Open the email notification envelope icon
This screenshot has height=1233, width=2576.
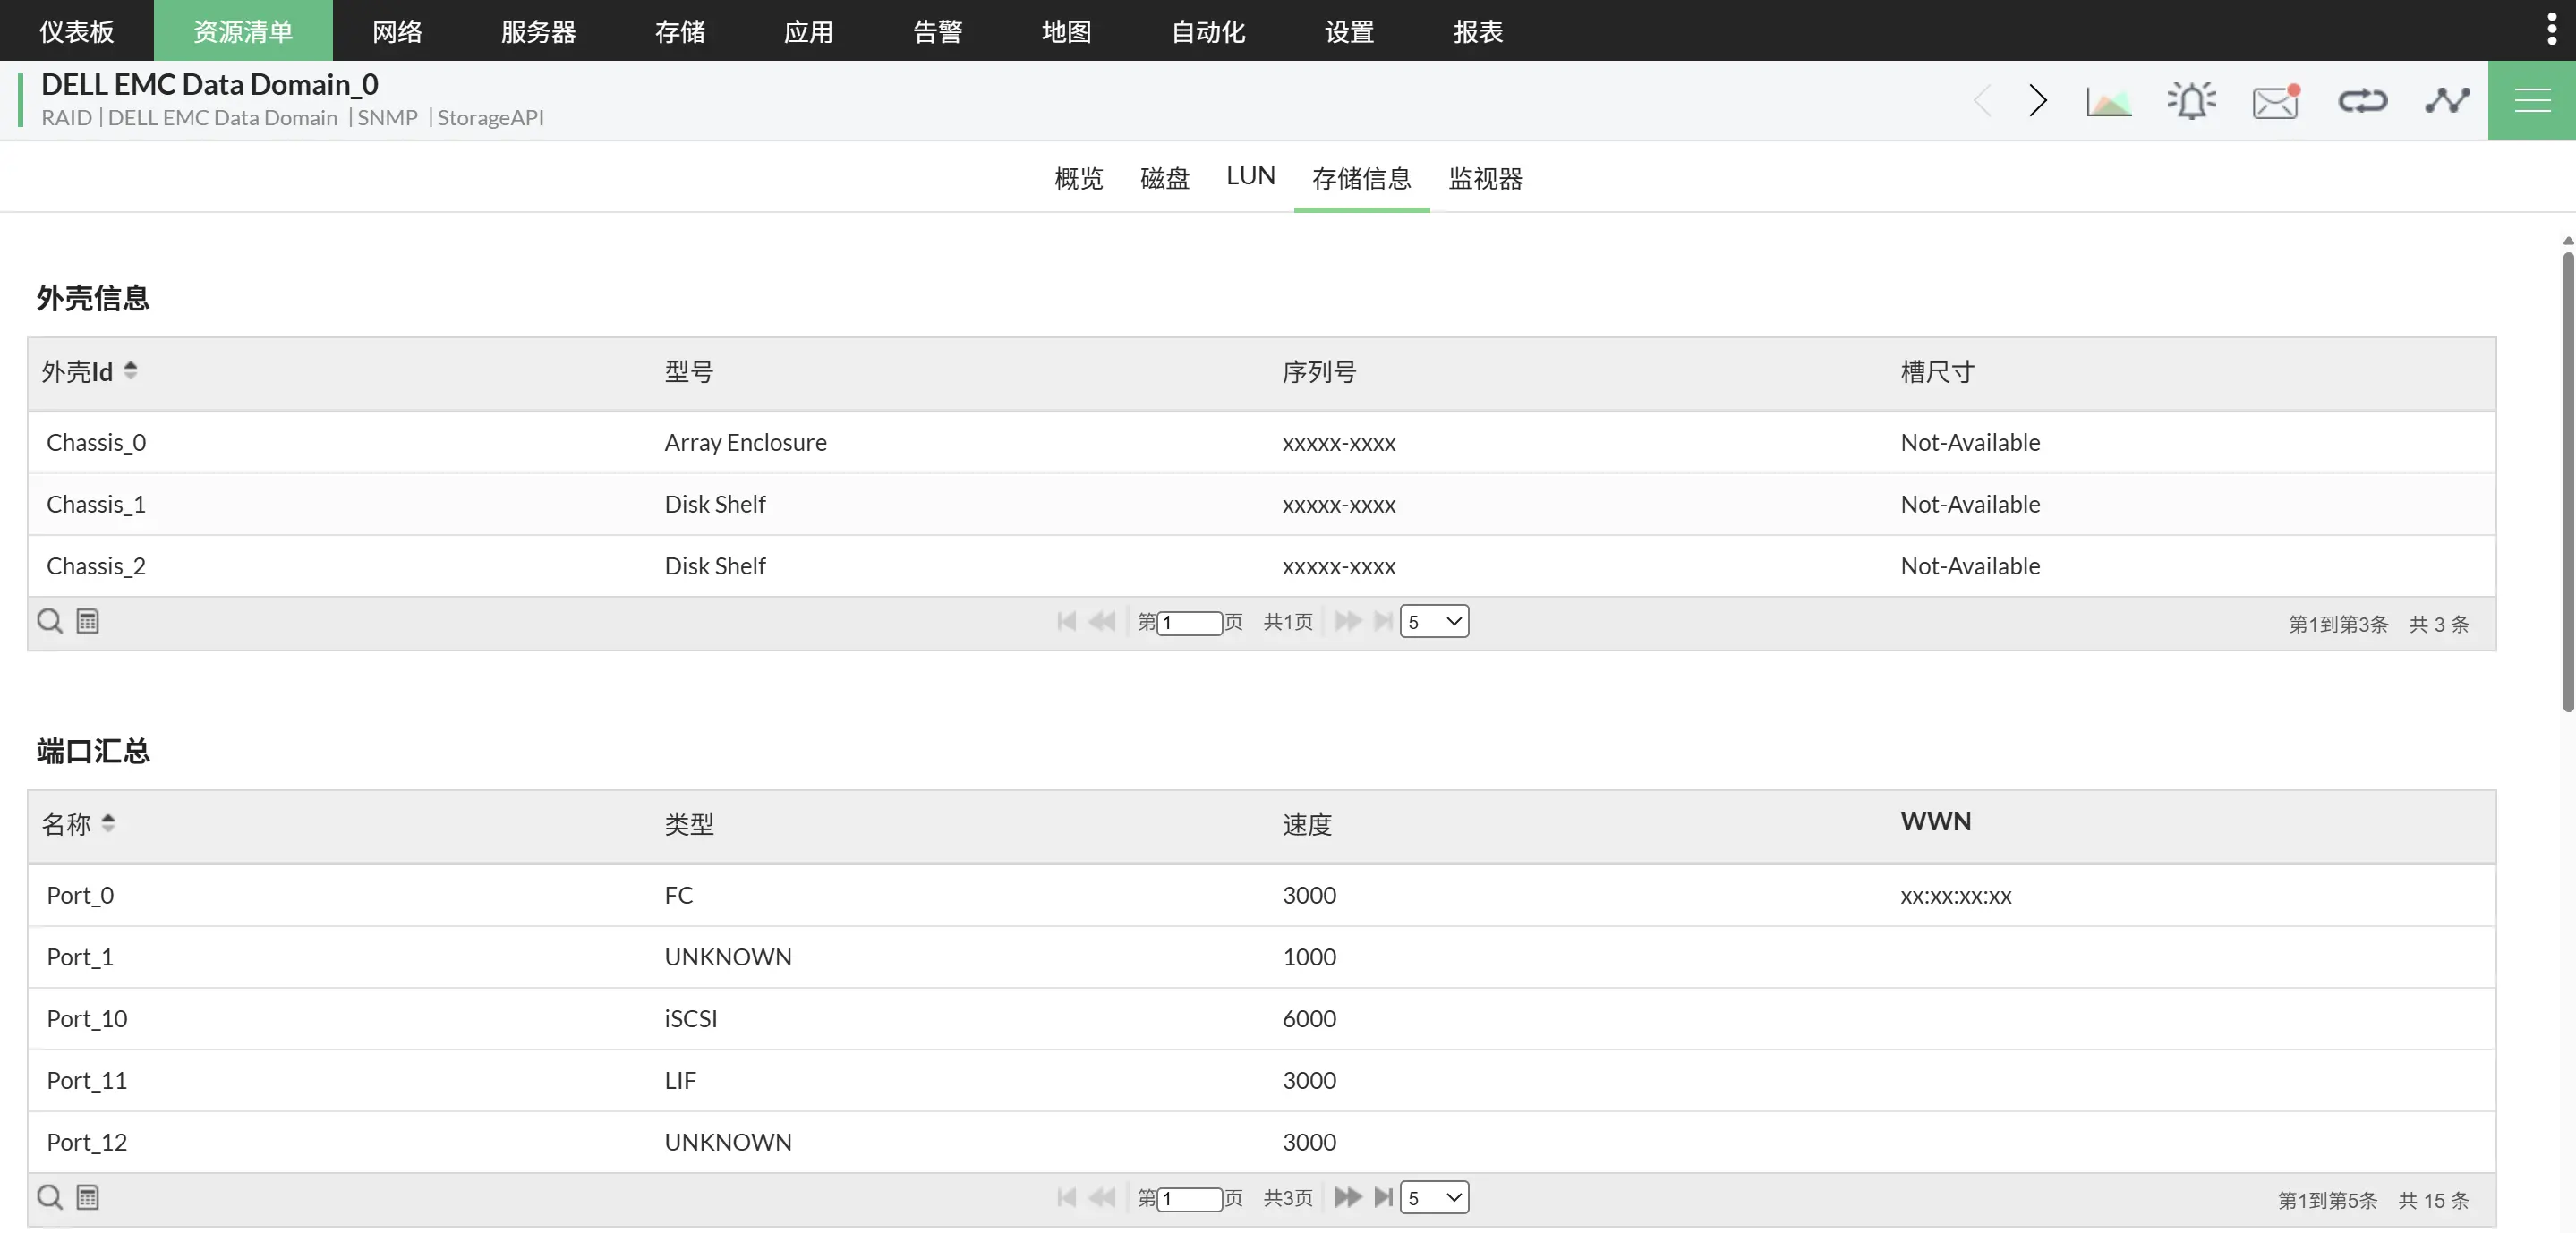click(2275, 101)
